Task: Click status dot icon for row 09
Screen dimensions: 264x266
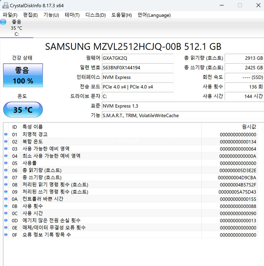Action: (6, 192)
